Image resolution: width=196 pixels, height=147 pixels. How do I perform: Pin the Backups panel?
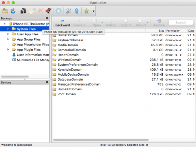pyautogui.click(x=47, y=18)
